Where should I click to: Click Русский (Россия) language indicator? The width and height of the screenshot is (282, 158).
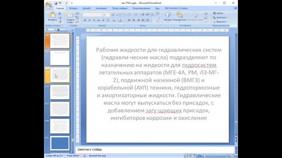point(97,156)
